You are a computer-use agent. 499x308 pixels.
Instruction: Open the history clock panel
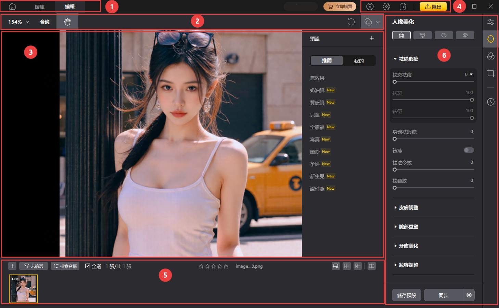tap(490, 102)
